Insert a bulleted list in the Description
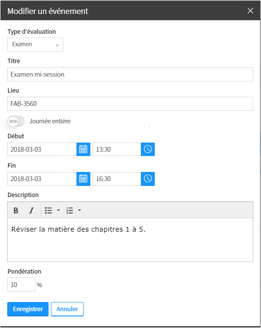The image size is (261, 328). point(49,210)
